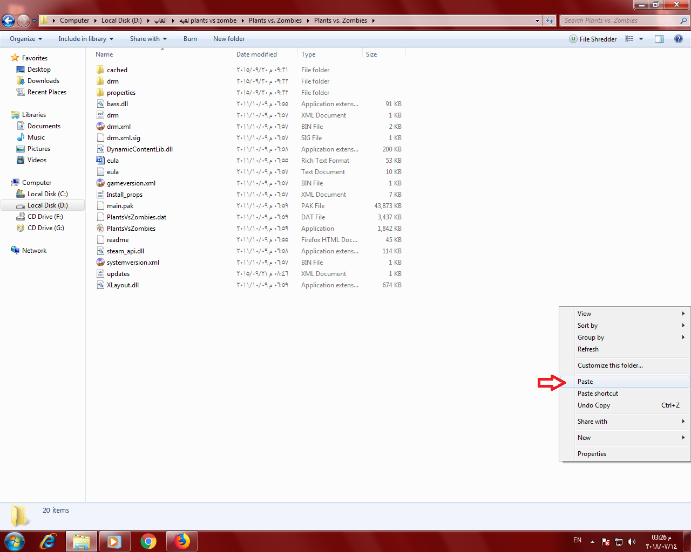Open Sort by submenu
The height and width of the screenshot is (552, 691).
pos(625,325)
